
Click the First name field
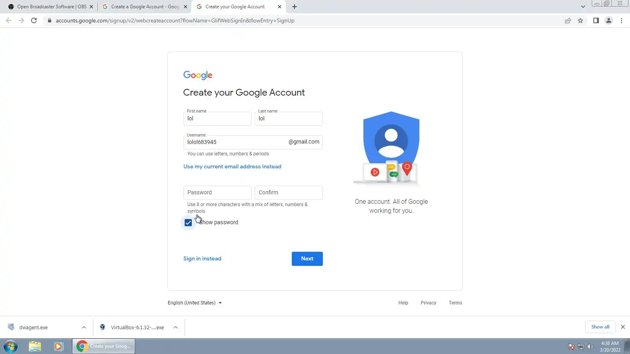pos(217,119)
